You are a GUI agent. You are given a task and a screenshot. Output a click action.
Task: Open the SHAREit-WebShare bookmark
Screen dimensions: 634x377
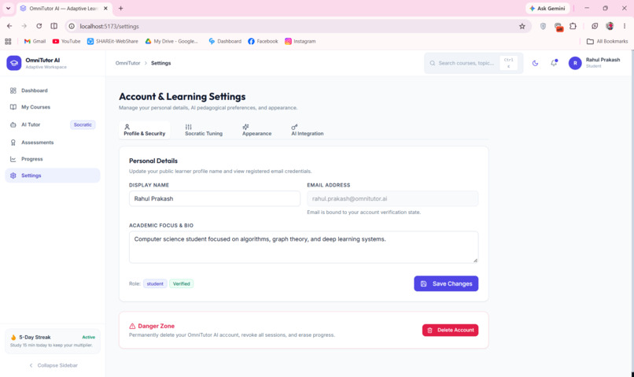coord(112,41)
